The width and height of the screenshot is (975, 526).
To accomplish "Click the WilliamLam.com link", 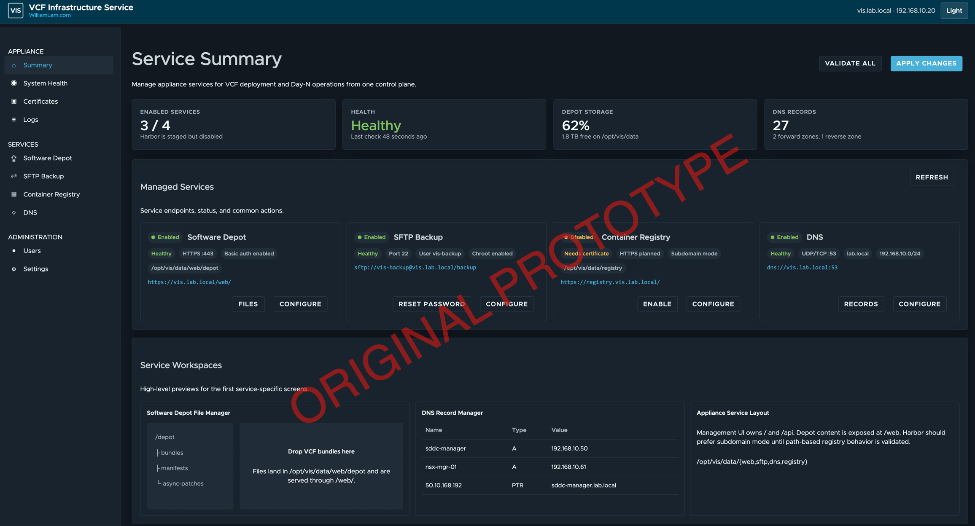I will [x=50, y=15].
